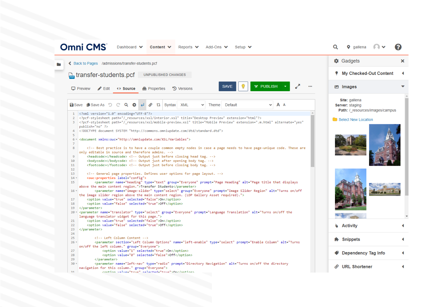This screenshot has width=431, height=307.
Task: Open the Publish dropdown arrow
Action: coord(285,87)
